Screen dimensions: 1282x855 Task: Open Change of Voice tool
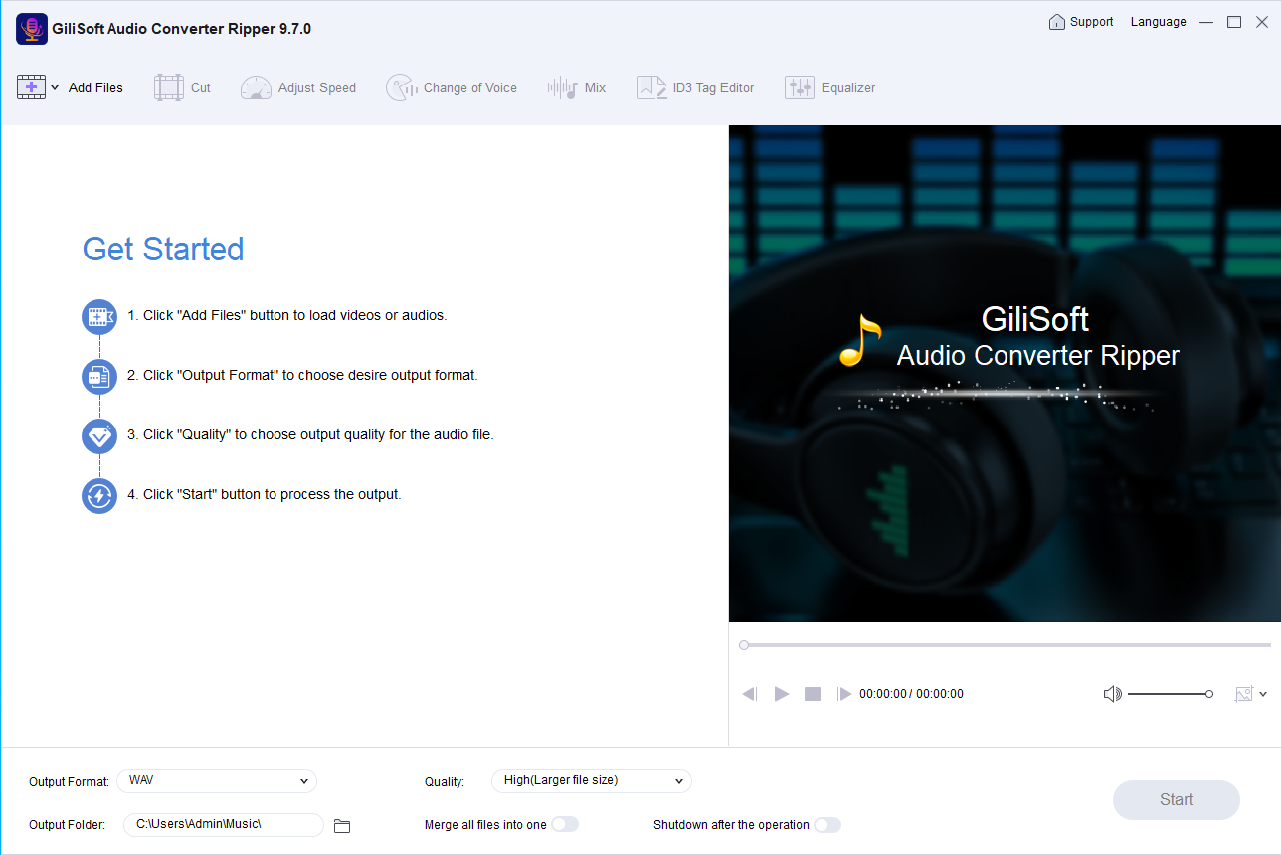point(452,87)
